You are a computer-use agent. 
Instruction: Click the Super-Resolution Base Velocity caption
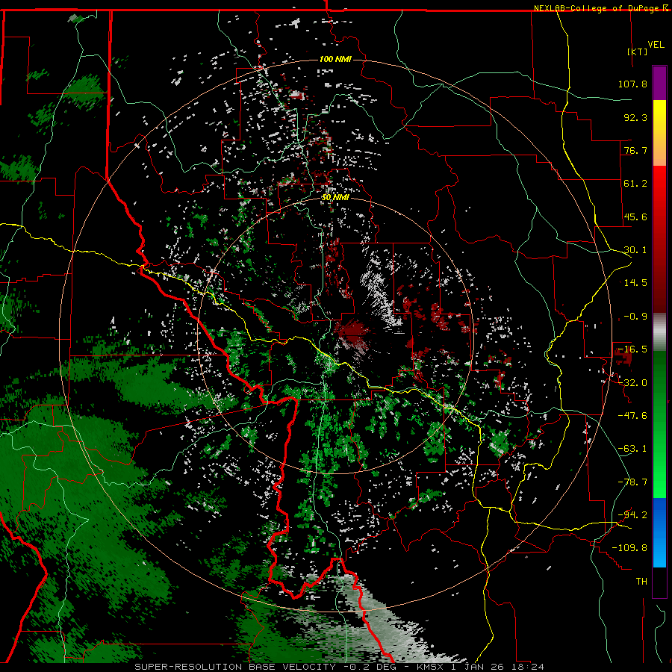340,667
